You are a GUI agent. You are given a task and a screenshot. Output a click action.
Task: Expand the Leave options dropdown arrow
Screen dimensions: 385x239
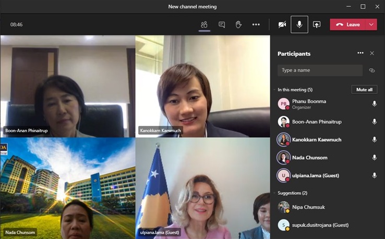(371, 24)
